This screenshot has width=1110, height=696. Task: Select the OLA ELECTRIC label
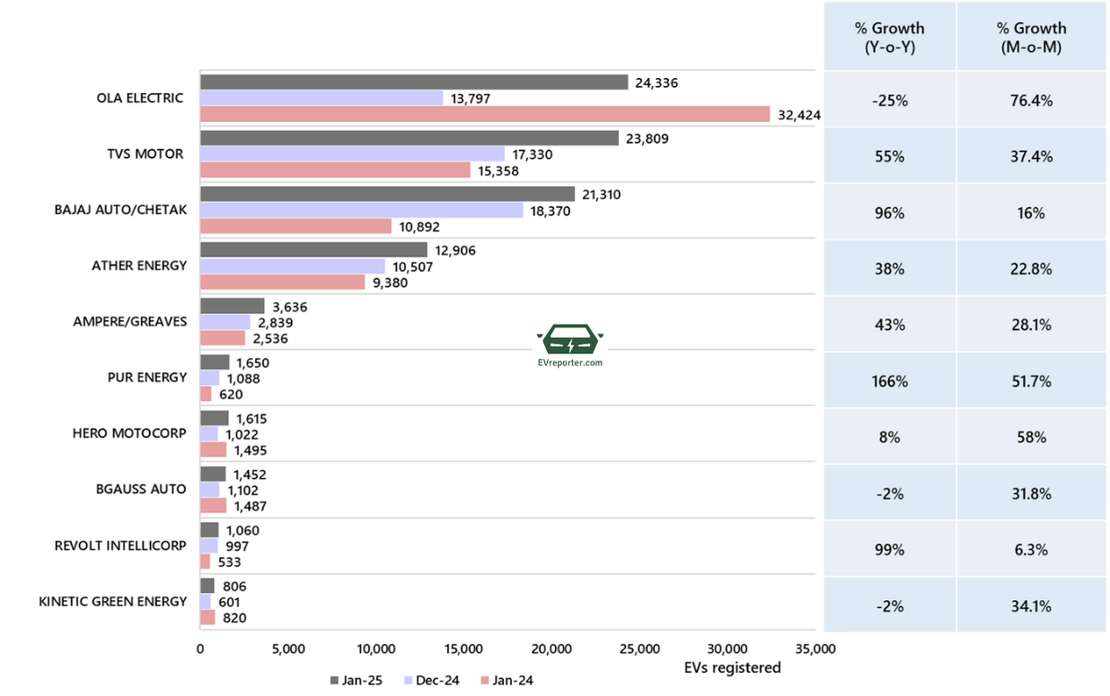pyautogui.click(x=139, y=98)
